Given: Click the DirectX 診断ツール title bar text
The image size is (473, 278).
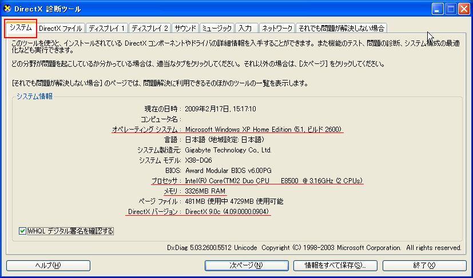Looking at the screenshot, I should 47,9.
